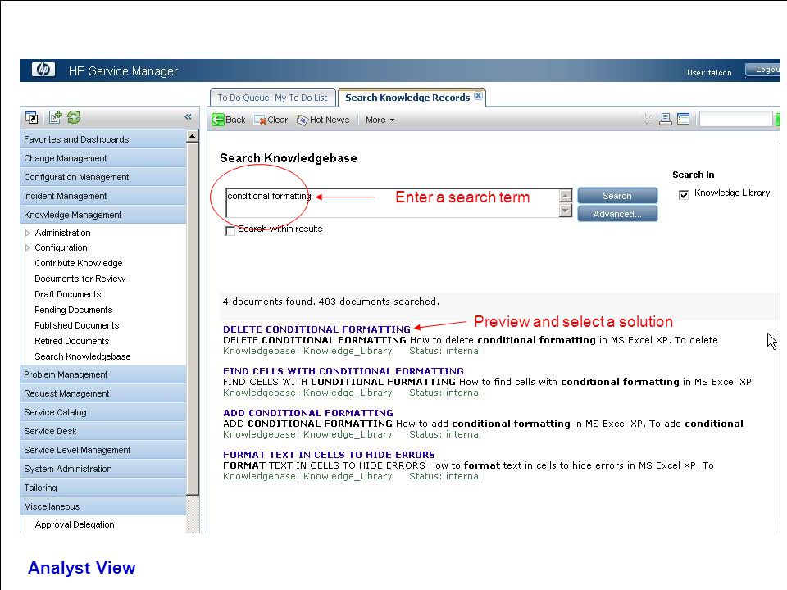Click the Advanced... button

click(617, 214)
